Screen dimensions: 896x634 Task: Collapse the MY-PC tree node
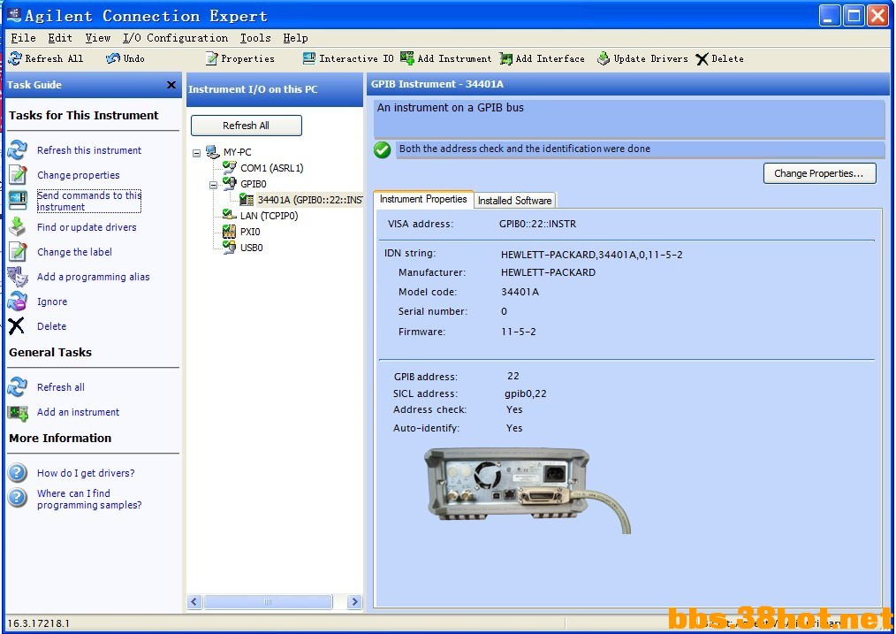pos(196,153)
